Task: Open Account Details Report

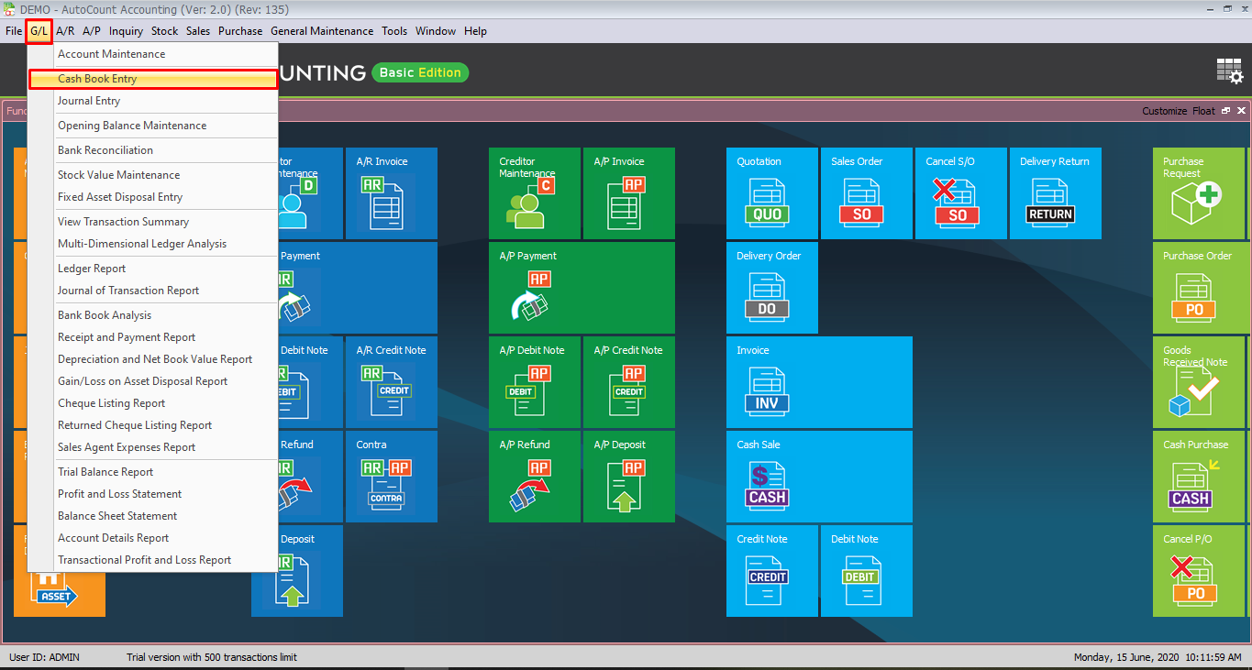Action: pyautogui.click(x=153, y=538)
